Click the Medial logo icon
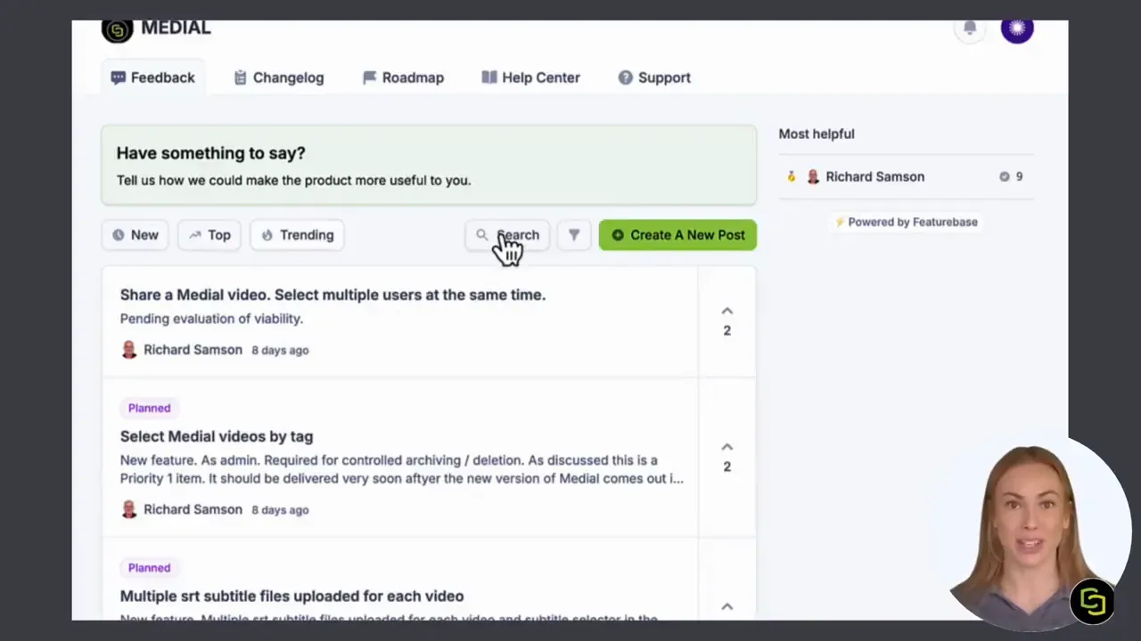The image size is (1141, 641). point(117,30)
